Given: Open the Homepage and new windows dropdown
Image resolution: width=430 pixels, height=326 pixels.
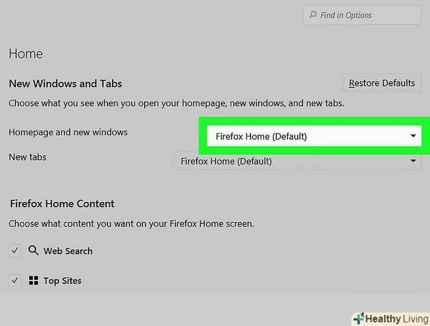Looking at the screenshot, I should (x=313, y=136).
